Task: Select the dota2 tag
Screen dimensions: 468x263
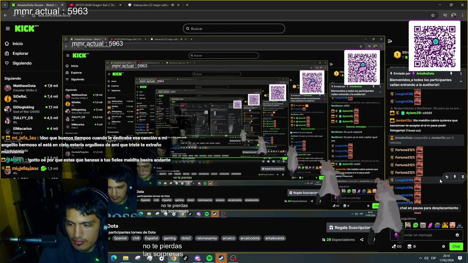Action: (x=186, y=238)
